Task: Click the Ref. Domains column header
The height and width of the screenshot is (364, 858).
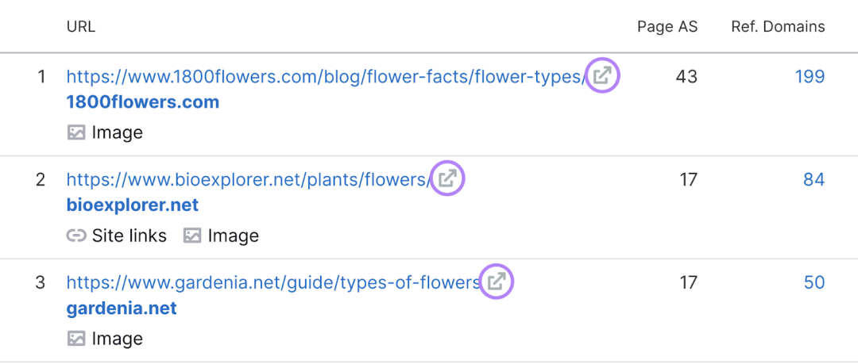Action: coord(778,26)
